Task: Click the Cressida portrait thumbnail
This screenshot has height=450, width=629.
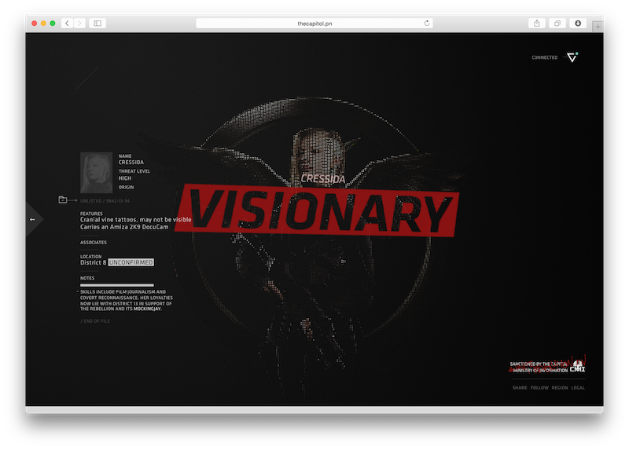Action: [x=96, y=172]
